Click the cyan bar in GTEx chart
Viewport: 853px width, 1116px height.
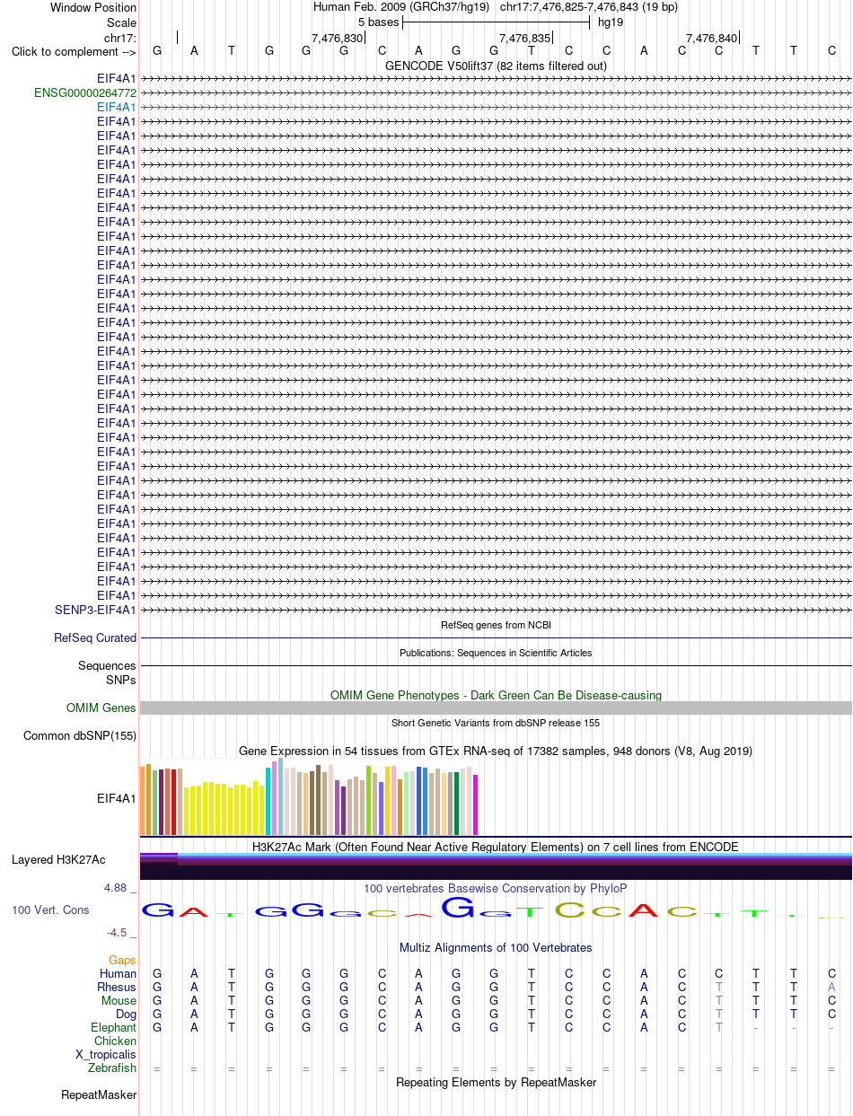(268, 801)
